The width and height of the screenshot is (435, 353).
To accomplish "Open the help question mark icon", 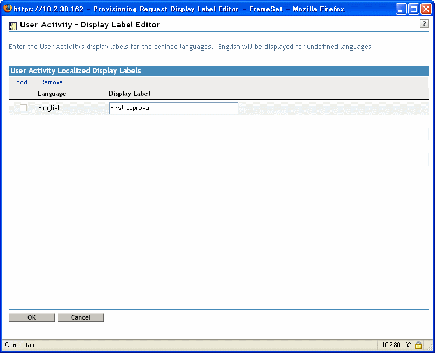I will click(x=424, y=24).
